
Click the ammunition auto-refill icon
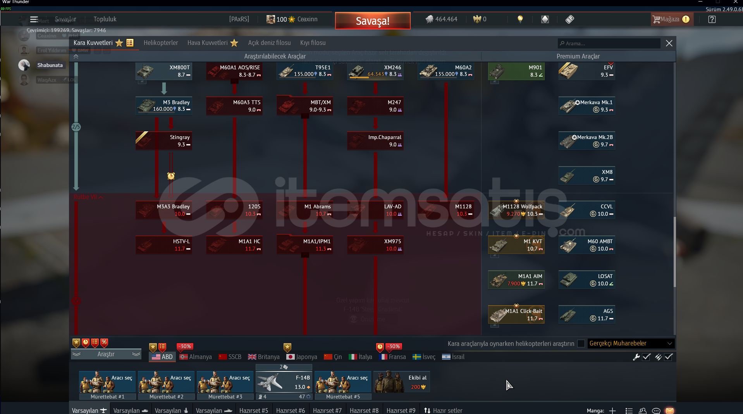(658, 357)
